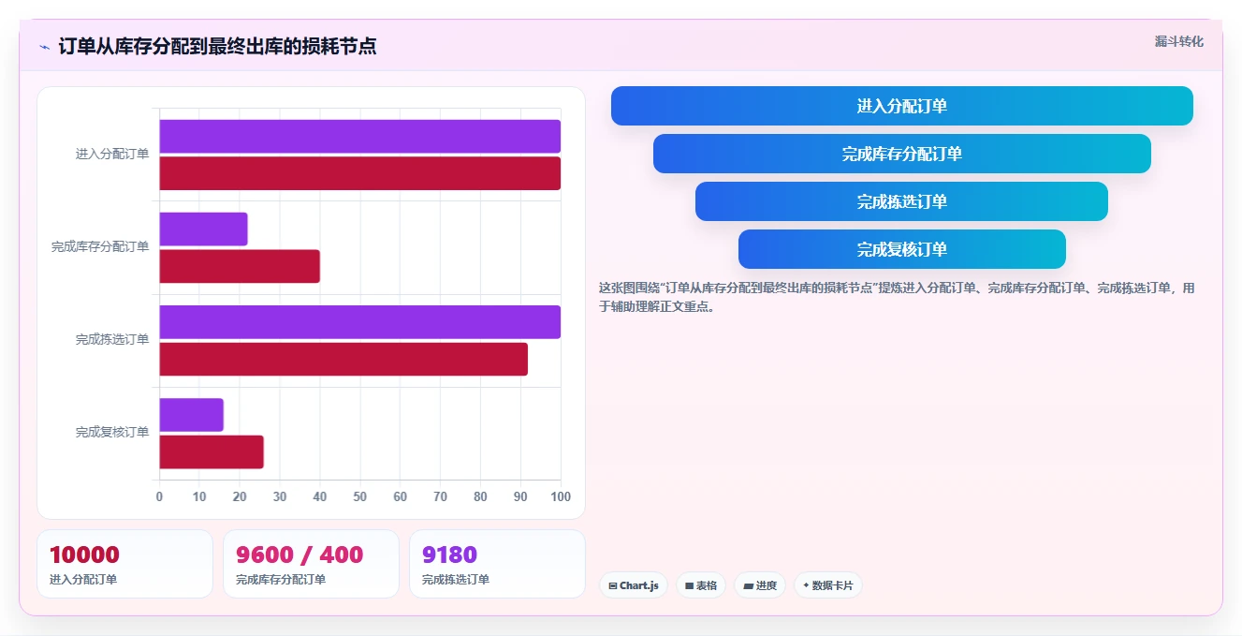
Task: Click the x-axis tick label 20
Action: 240,496
